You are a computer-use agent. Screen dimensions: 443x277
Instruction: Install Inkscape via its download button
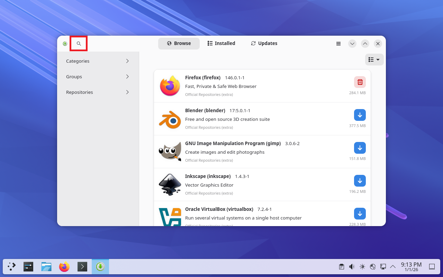[x=360, y=181]
